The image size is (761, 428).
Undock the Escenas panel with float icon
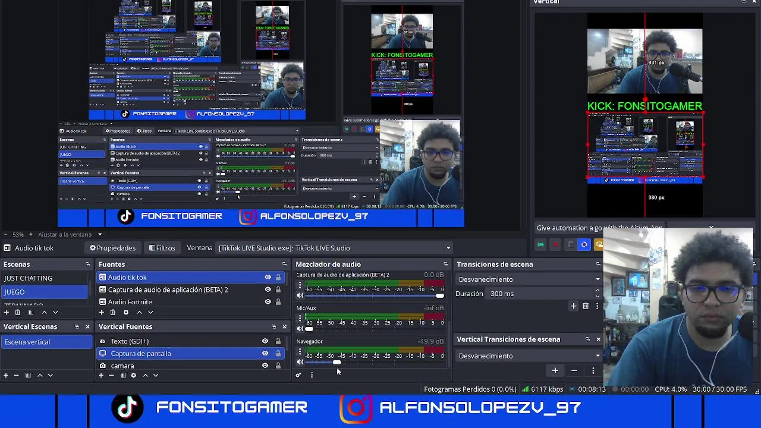coord(87,265)
